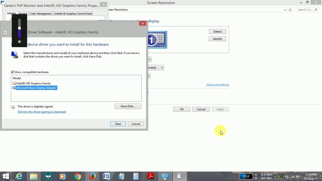Click monitor 1 display thumbnail
The image size is (322, 181).
tap(157, 40)
